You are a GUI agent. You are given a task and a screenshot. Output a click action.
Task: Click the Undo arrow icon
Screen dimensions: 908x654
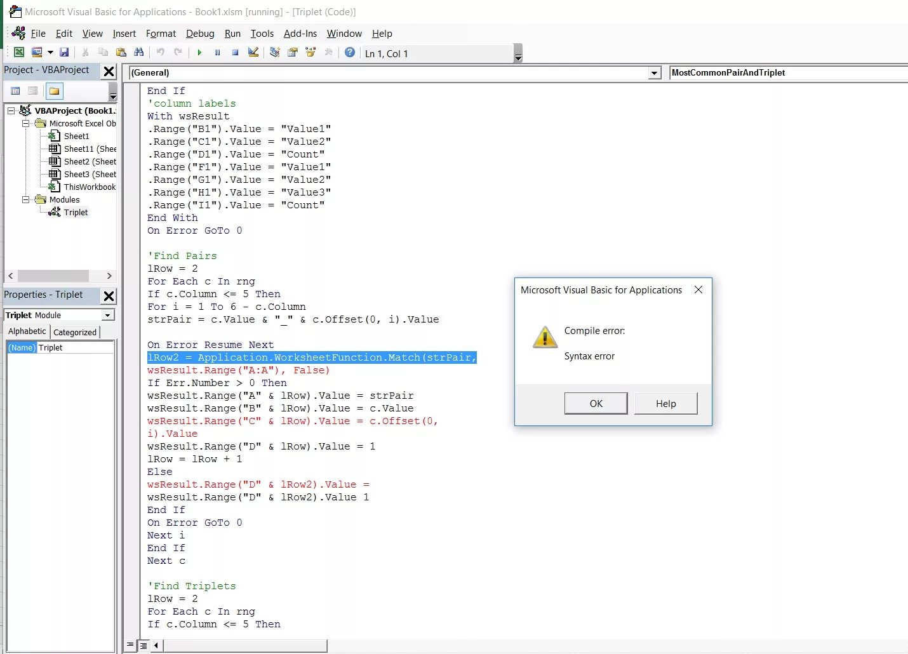pos(161,53)
